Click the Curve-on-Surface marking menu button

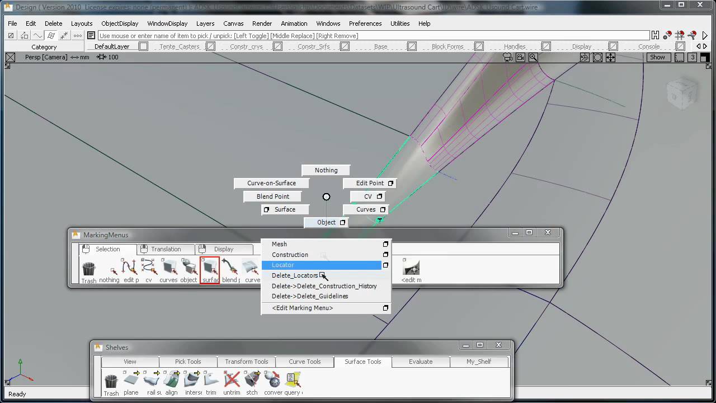272,183
